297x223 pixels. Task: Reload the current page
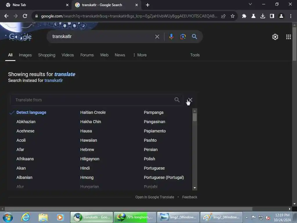(25, 16)
